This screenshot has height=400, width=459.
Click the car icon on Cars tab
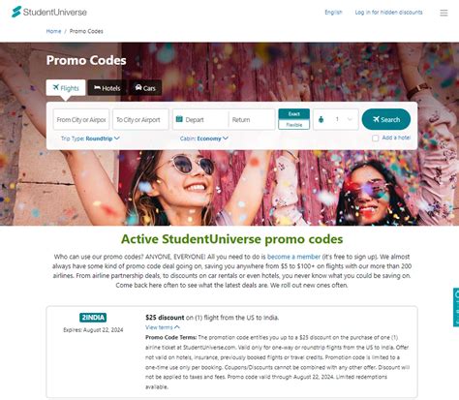point(138,87)
